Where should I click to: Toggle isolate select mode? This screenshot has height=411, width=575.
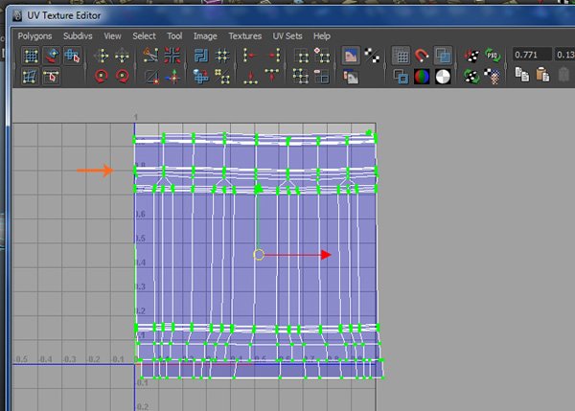click(x=302, y=56)
